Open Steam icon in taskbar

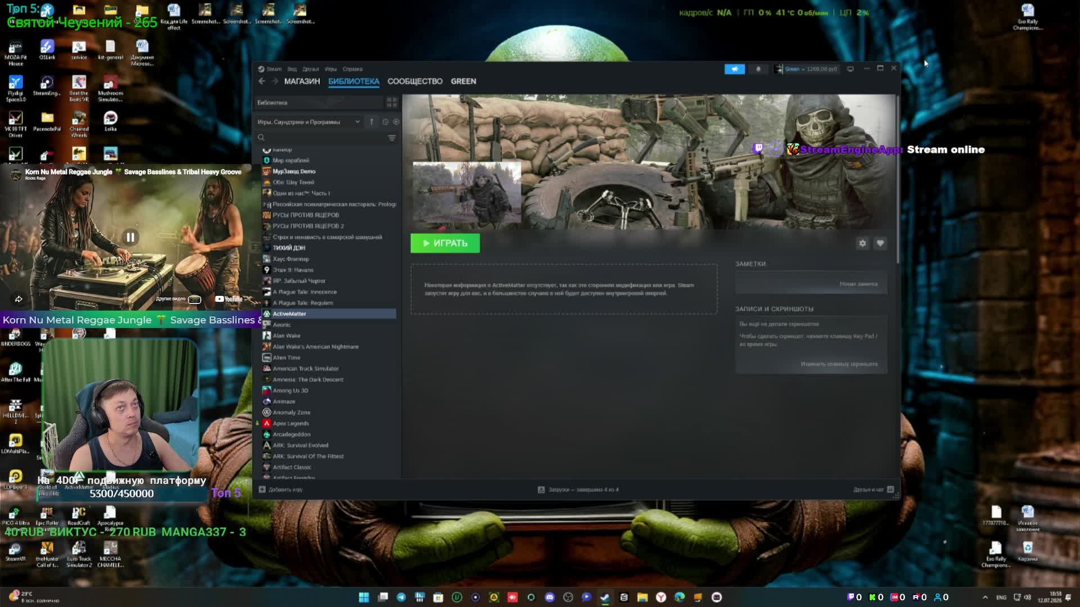605,597
